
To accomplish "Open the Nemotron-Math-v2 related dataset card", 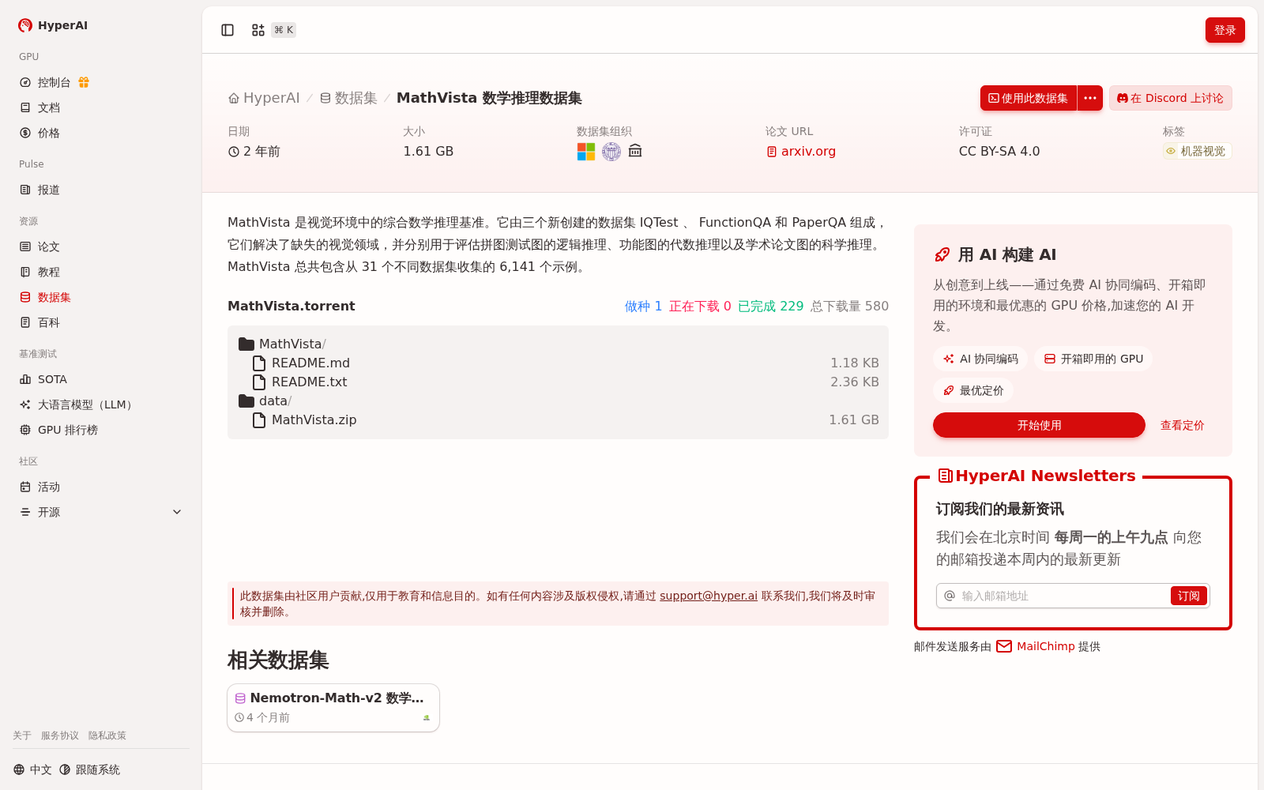I will click(x=333, y=708).
